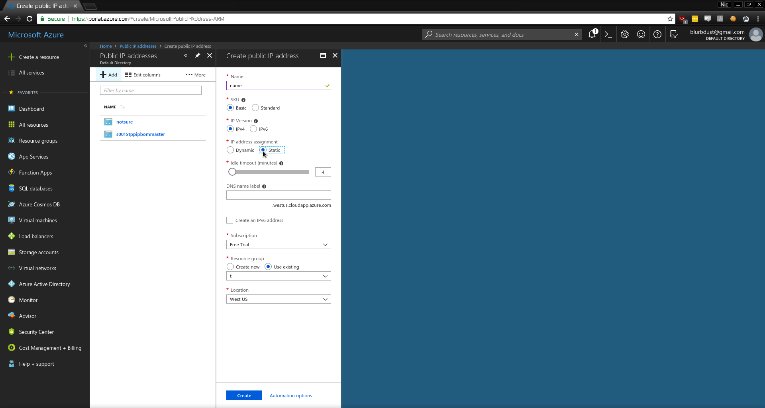Select the Standard SKU radio button

pos(255,108)
